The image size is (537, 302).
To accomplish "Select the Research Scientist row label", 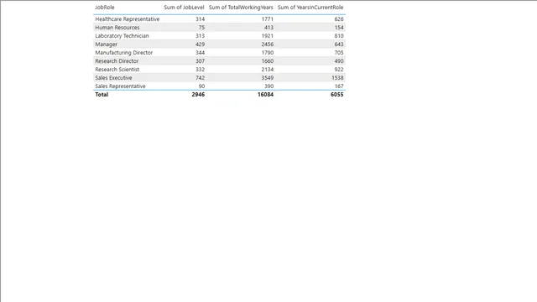I will [x=117, y=70].
